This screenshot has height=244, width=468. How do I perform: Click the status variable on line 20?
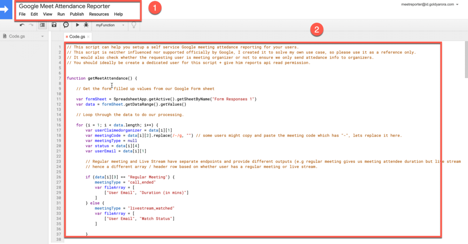(102, 146)
